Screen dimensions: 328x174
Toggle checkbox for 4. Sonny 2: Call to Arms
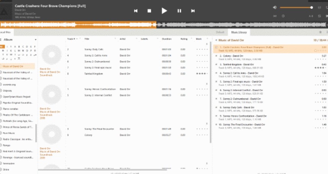pos(216,73)
